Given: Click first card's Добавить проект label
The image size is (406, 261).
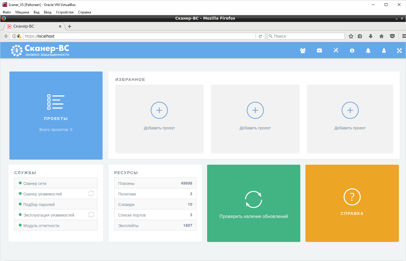Looking at the screenshot, I should [x=159, y=128].
